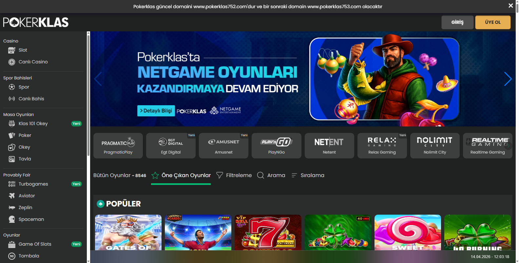Click the Filtreleme funnel icon

click(x=220, y=175)
